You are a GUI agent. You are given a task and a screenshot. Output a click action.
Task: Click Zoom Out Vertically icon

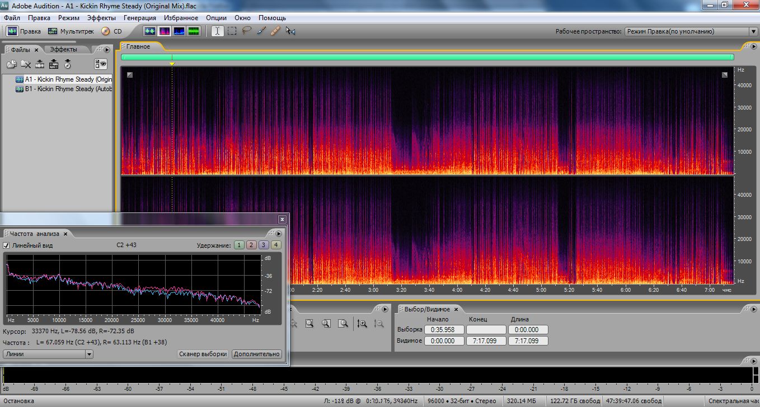click(379, 323)
